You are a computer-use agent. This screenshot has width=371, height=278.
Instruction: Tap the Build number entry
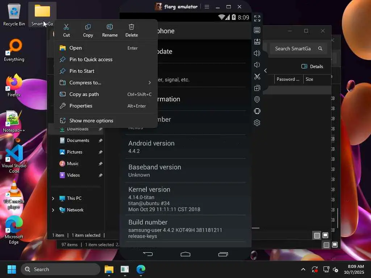(185, 229)
